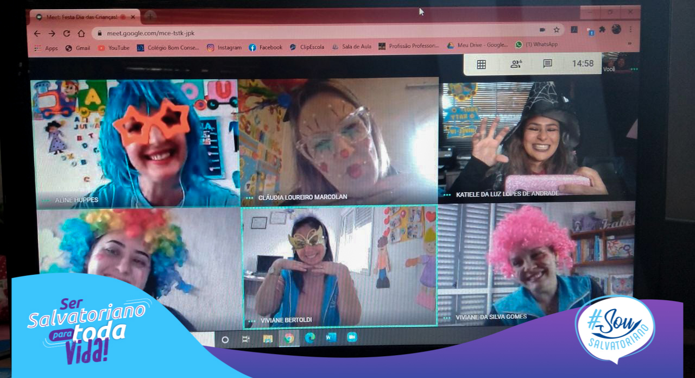Open the browser home page
Screen dimensions: 695x378
tap(81, 33)
